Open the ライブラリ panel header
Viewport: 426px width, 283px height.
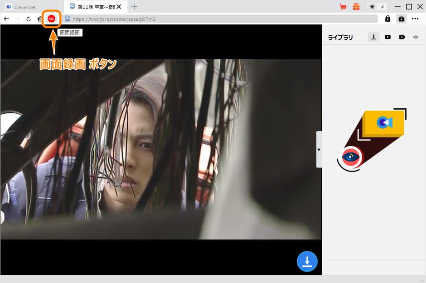click(341, 37)
